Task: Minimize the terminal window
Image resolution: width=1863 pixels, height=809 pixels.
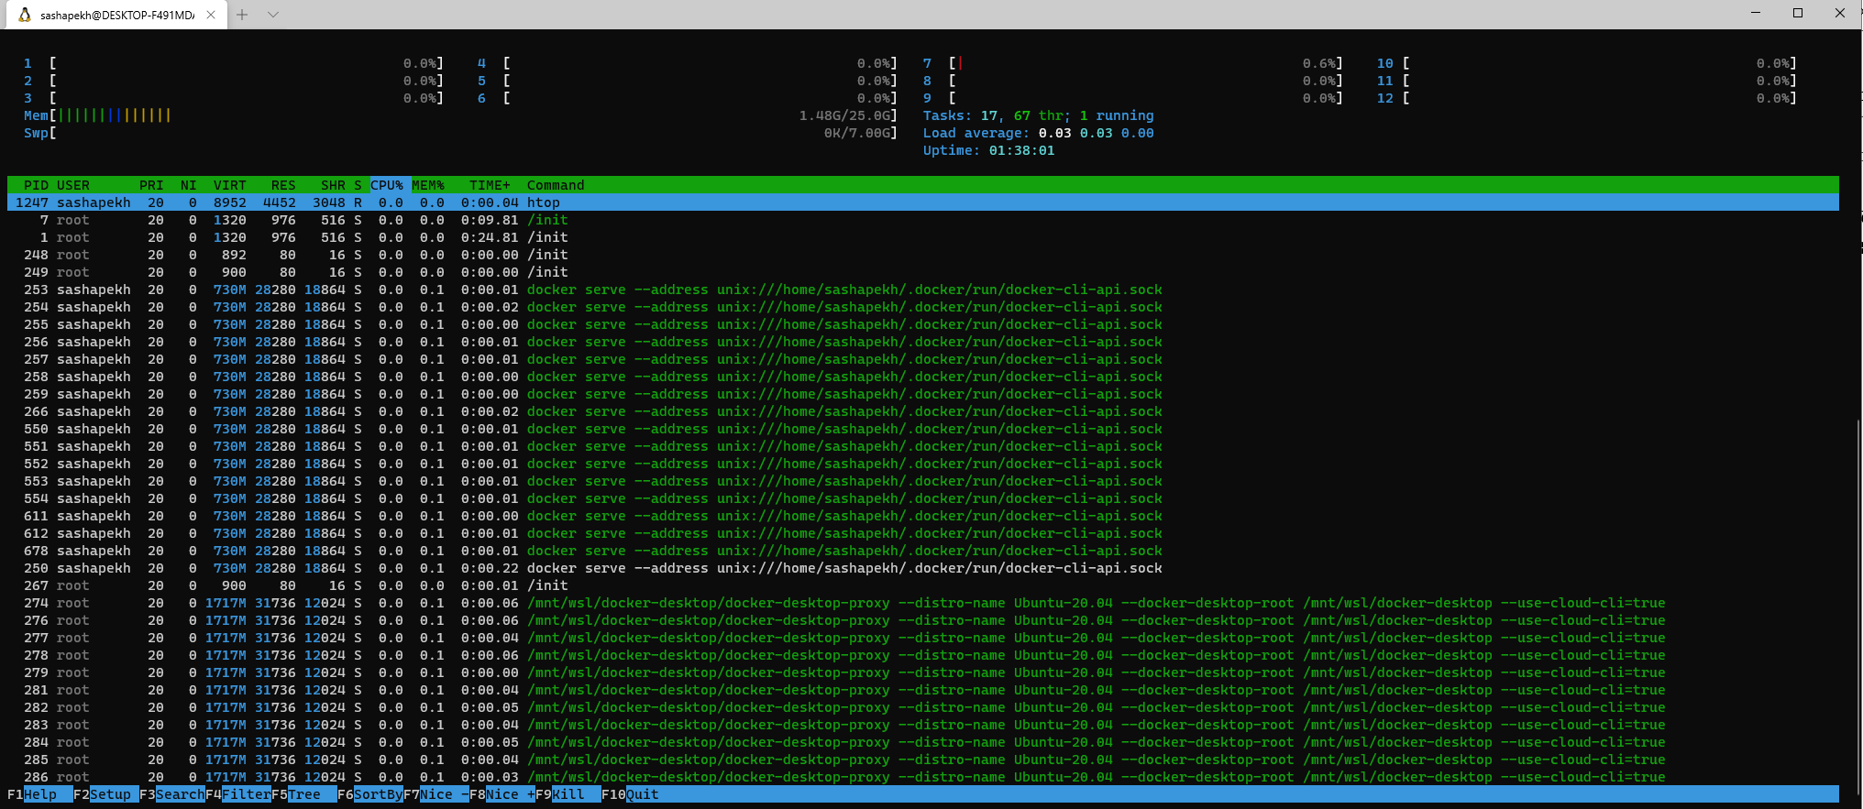Action: 1756,14
